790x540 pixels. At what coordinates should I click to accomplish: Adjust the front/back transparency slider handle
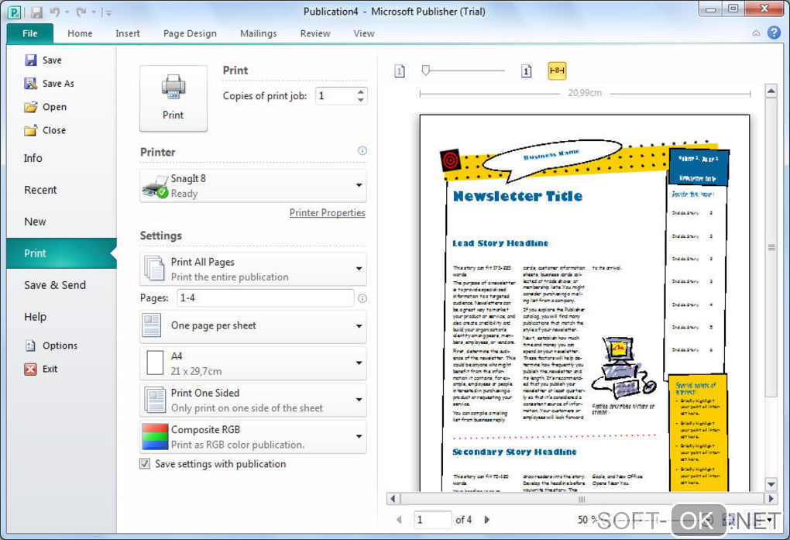[426, 70]
